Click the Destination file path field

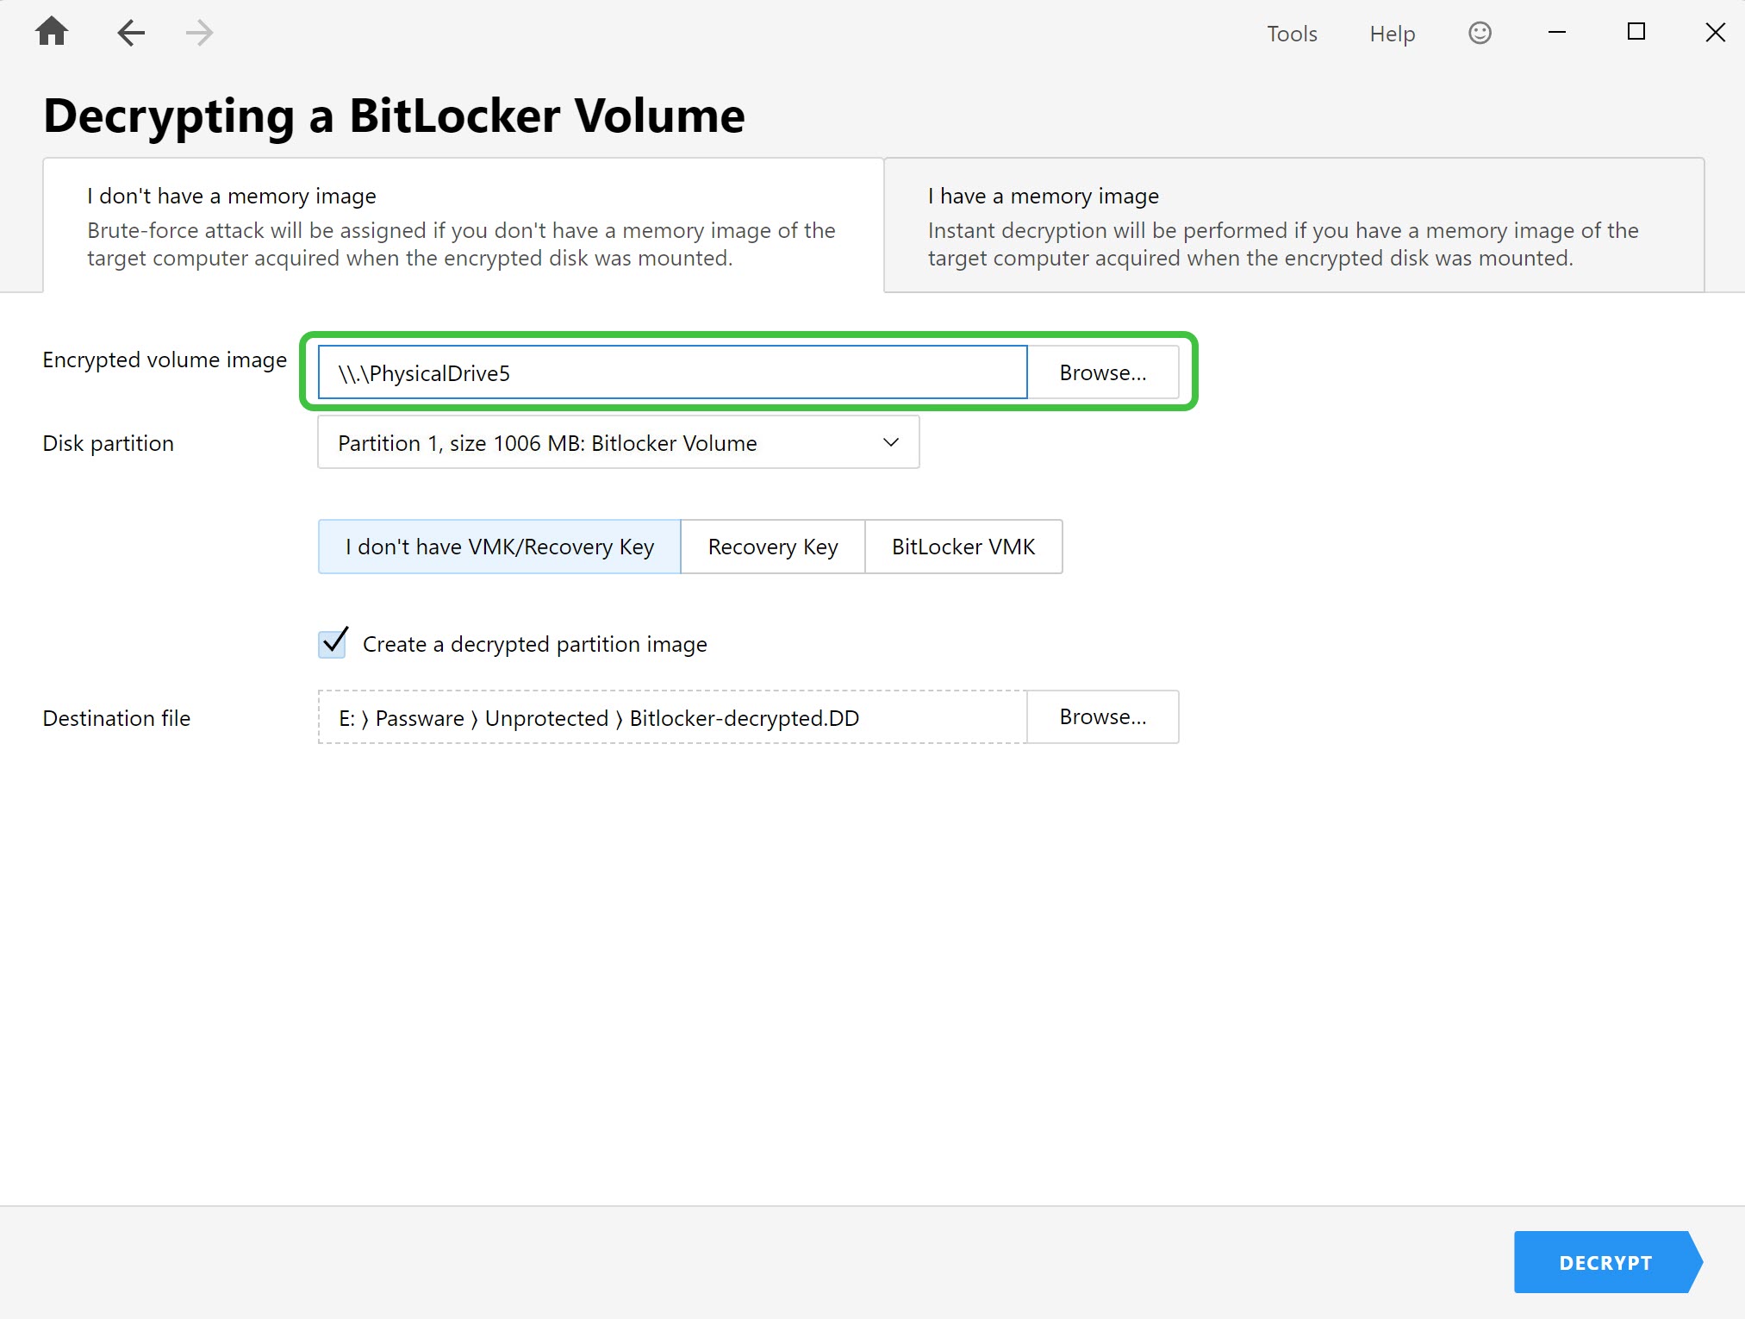(672, 717)
